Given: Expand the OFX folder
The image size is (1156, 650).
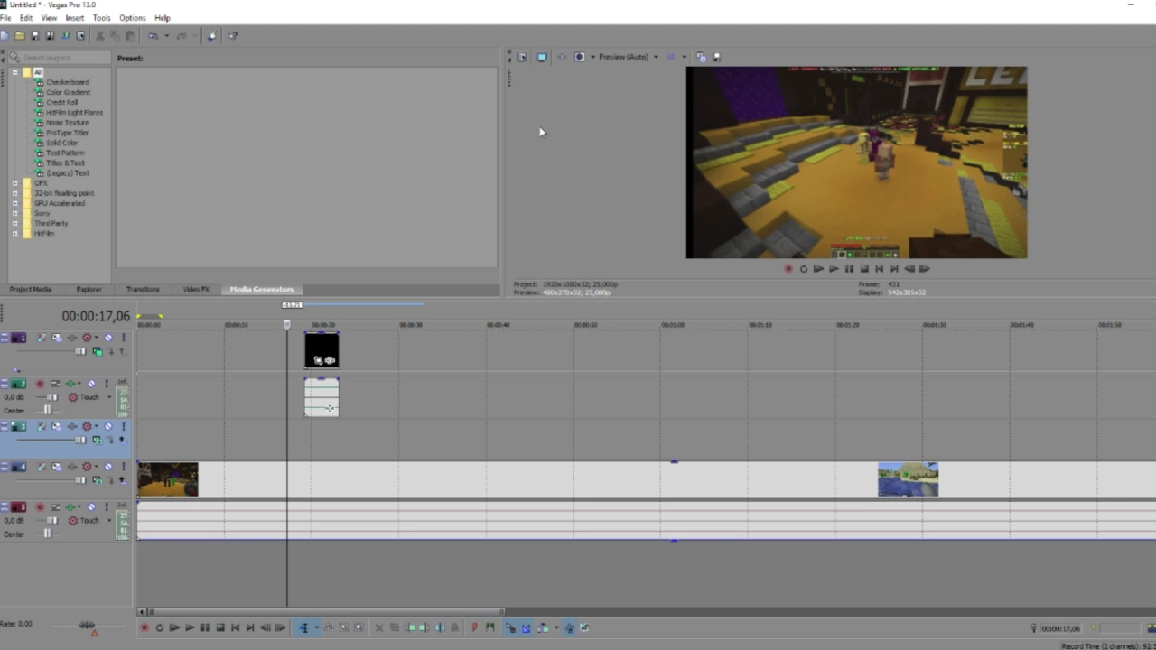Looking at the screenshot, I should tap(14, 183).
